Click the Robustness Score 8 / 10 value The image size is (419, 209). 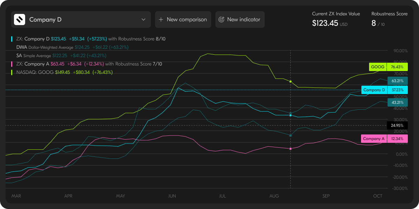(x=378, y=23)
